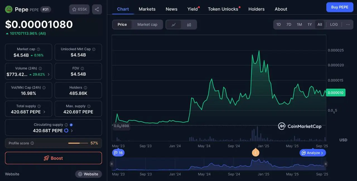
Task: Click the orange event marker on timeline
Action: point(255,153)
